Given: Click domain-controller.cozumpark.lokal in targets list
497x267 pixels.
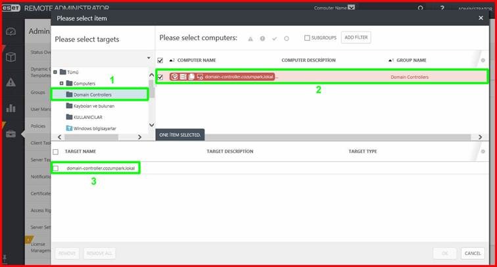Looking at the screenshot, I should 101,168.
